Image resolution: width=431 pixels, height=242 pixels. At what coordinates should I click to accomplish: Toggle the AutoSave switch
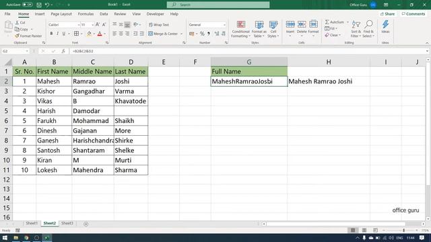tap(27, 5)
